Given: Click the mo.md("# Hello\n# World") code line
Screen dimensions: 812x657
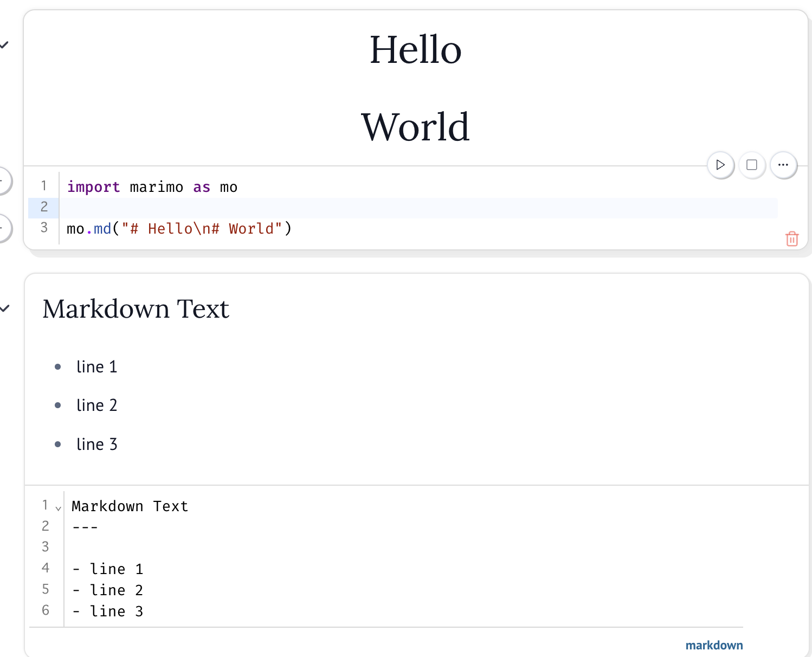Looking at the screenshot, I should [179, 228].
